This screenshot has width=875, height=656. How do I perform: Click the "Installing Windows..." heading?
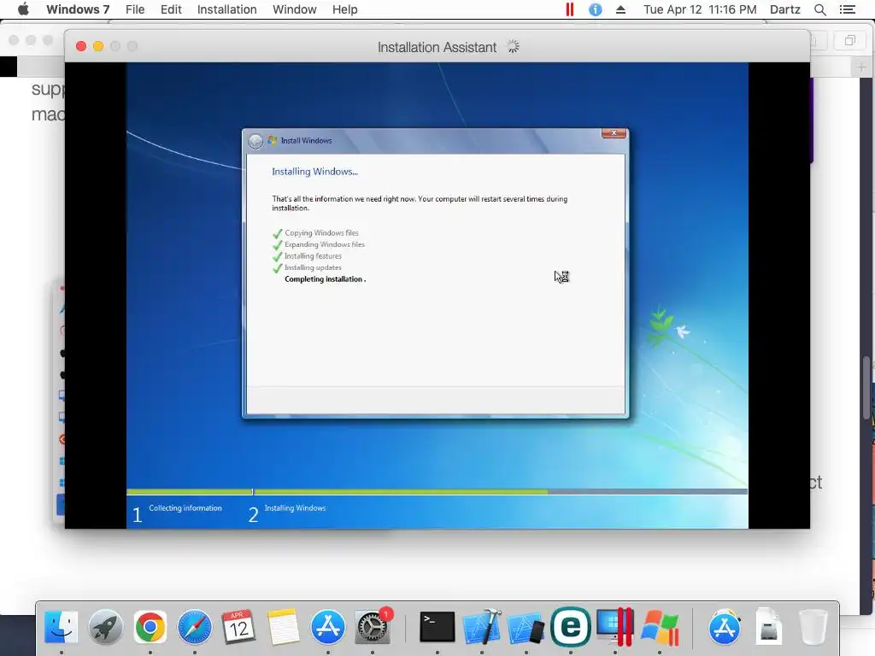point(314,172)
